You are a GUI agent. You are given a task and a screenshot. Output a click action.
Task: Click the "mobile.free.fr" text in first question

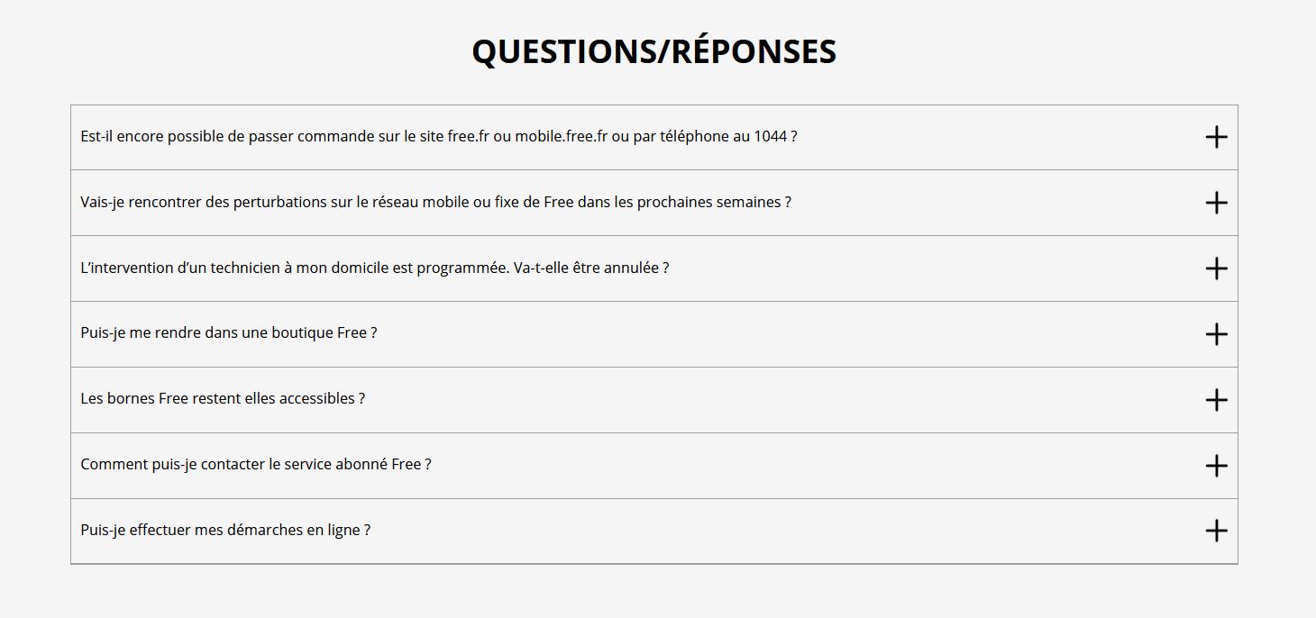pyautogui.click(x=561, y=137)
